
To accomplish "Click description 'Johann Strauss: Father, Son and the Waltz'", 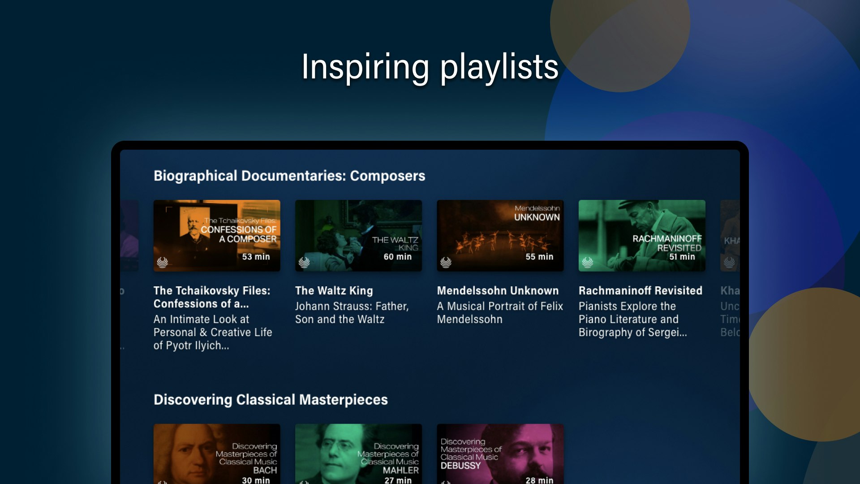I will [352, 313].
